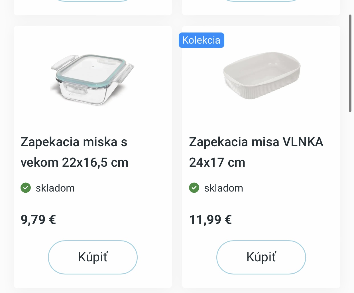Viewport: 354px width, 293px height.
Task: Click the blue Kolekcia badge
Action: point(201,40)
